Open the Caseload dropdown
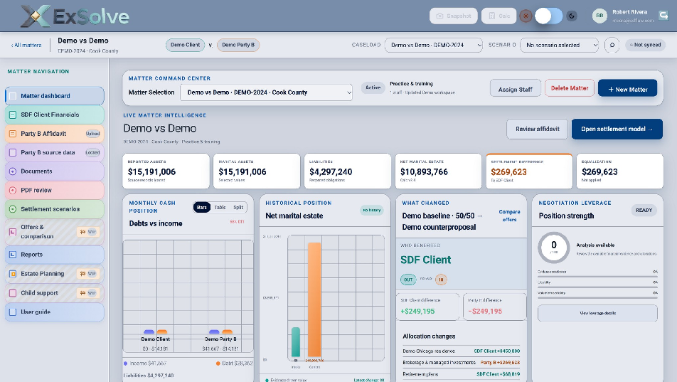 434,45
